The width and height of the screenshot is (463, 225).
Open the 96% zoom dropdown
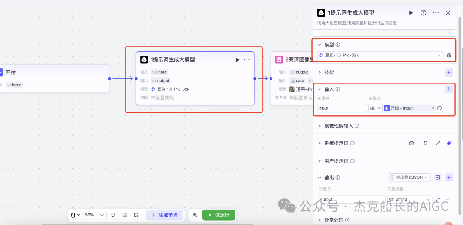click(94, 215)
